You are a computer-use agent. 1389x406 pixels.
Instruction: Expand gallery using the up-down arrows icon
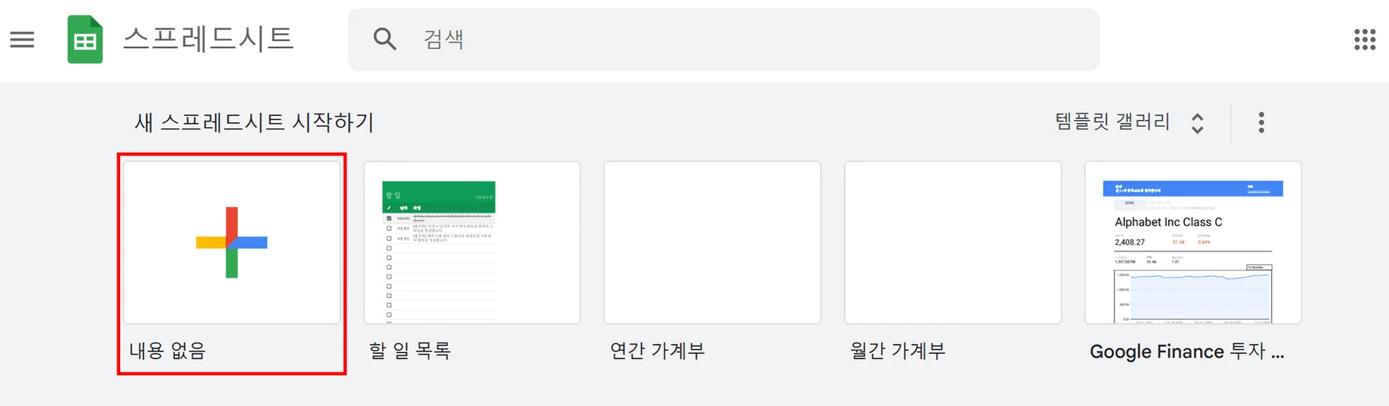1197,123
